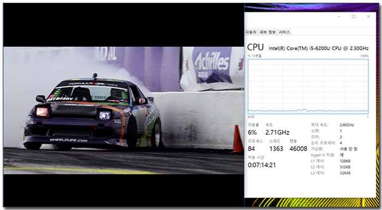The width and height of the screenshot is (382, 210).
Task: Click the 6% utilization value
Action: pos(252,133)
